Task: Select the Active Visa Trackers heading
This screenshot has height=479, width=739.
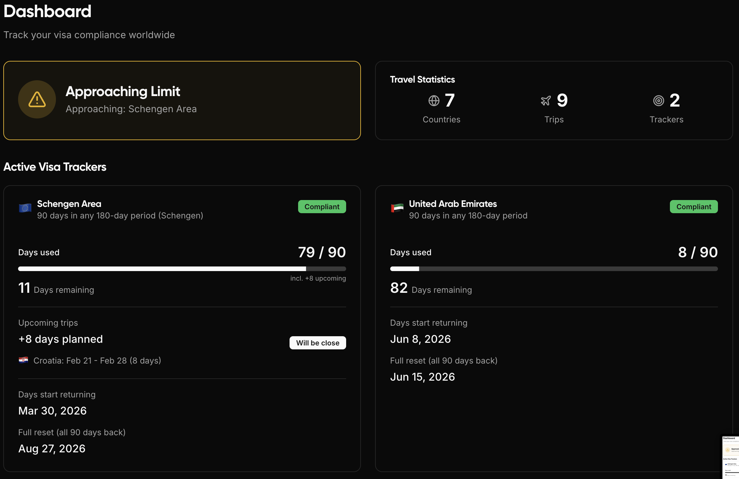Action: click(x=55, y=167)
